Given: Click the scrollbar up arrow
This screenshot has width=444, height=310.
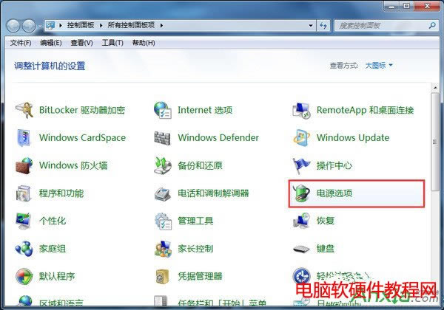Looking at the screenshot, I should 435,88.
